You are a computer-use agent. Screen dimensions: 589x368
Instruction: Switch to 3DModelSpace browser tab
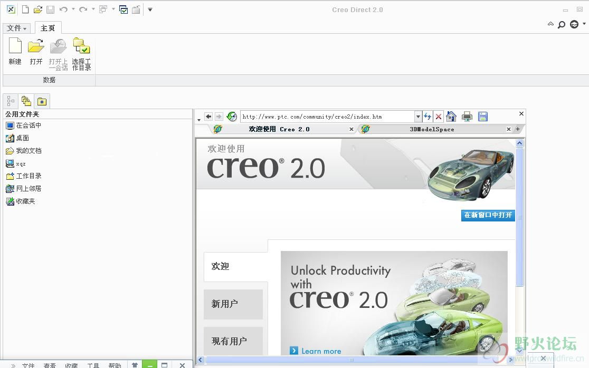click(432, 129)
